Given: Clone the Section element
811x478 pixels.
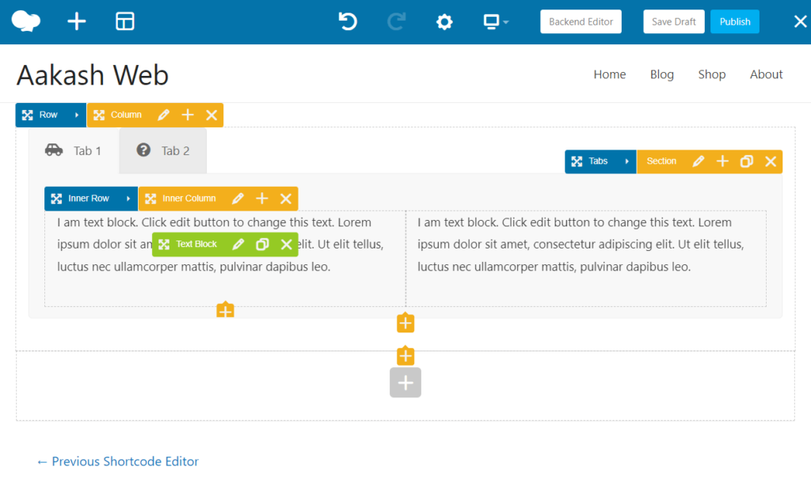Looking at the screenshot, I should click(746, 161).
